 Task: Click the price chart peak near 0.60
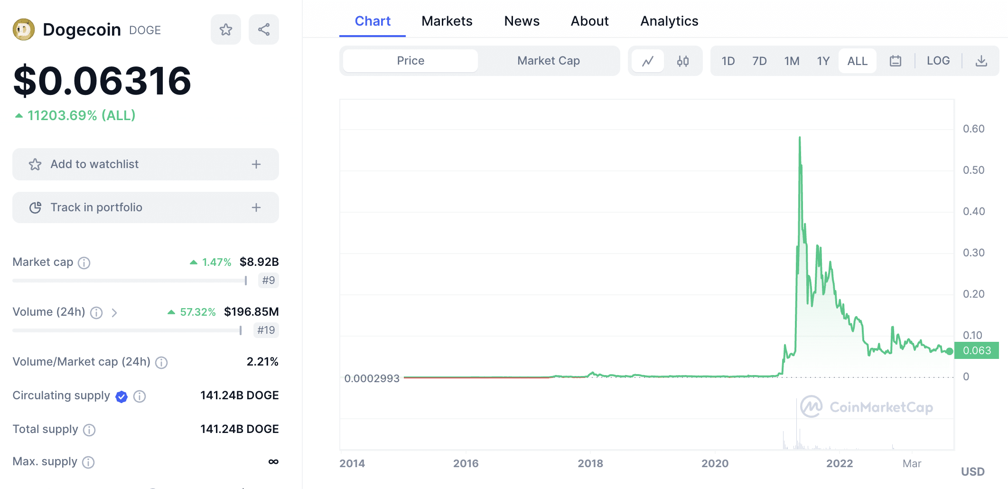(x=800, y=139)
